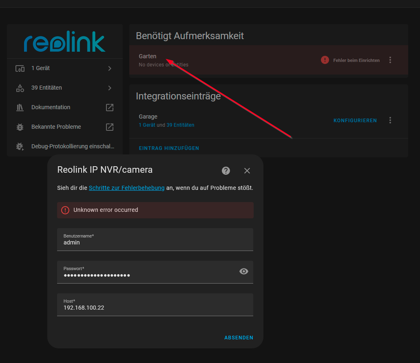420x363 pixels.
Task: Open the "Schritte zur Fehlerbehebung" link
Action: click(x=126, y=188)
